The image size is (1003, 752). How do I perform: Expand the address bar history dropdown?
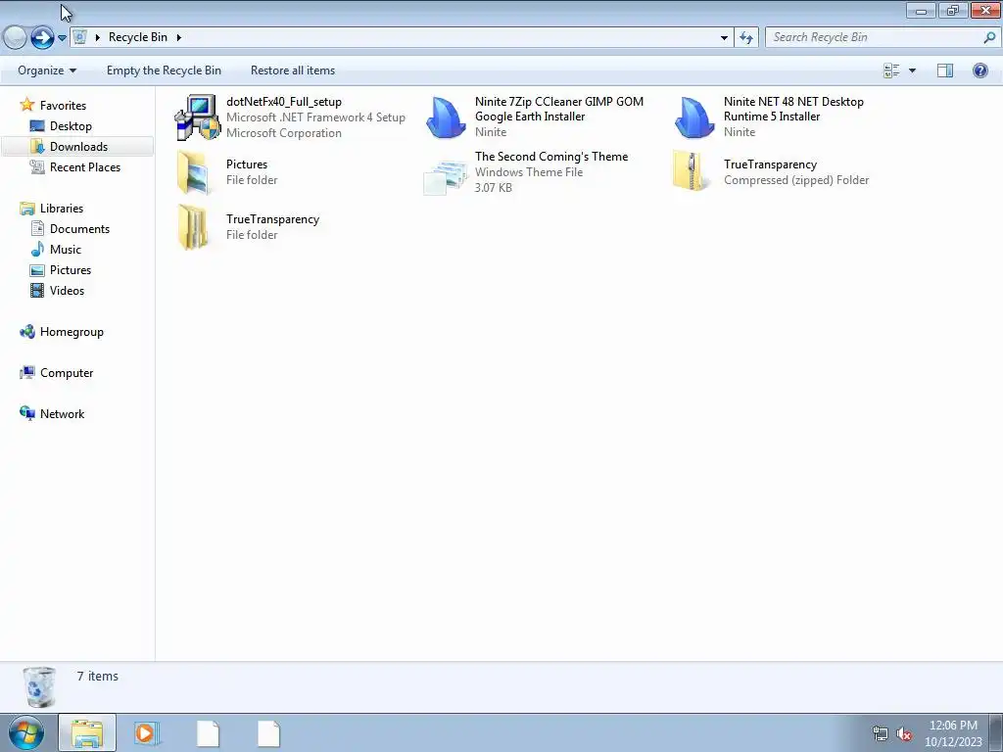[724, 38]
